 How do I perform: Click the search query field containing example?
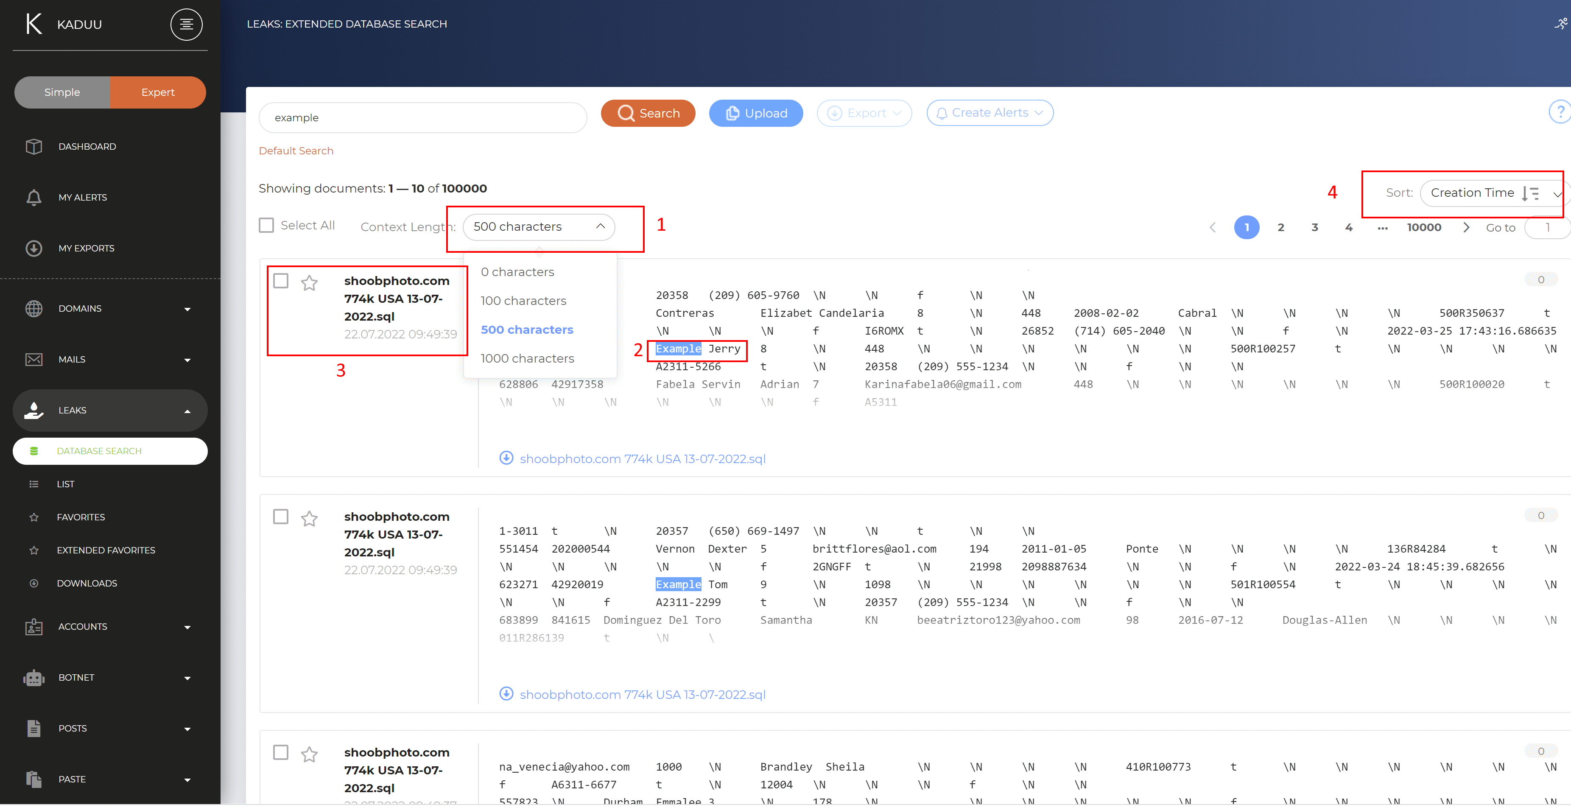[422, 117]
